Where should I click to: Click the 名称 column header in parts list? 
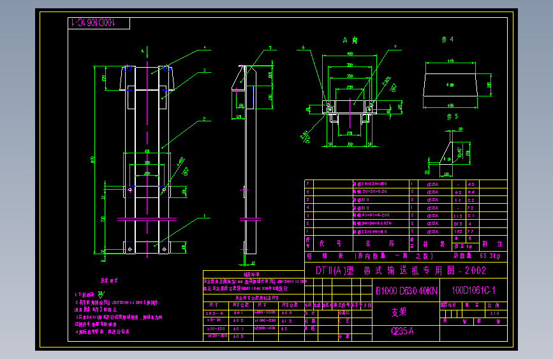pos(380,243)
